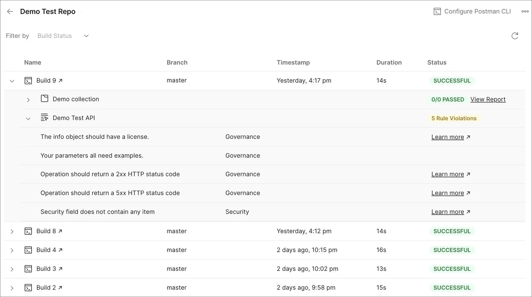Expand the Build 4 row
Viewport: 532px width, 297px height.
point(12,250)
